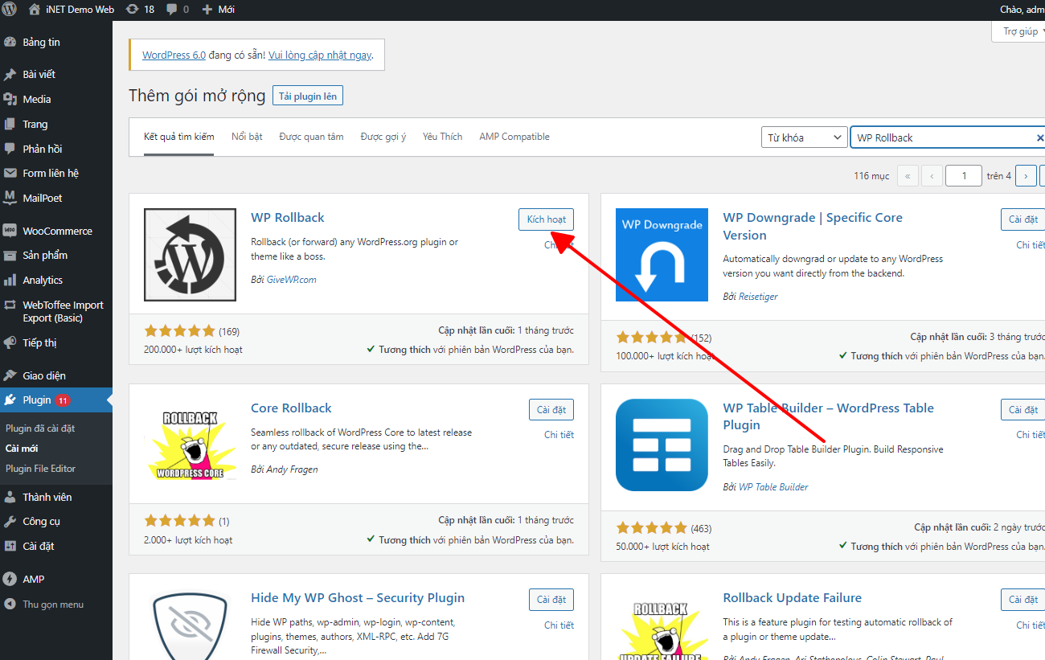Image resolution: width=1045 pixels, height=660 pixels.
Task: Click the Tiếp thị megaphone icon
Action: (x=10, y=342)
